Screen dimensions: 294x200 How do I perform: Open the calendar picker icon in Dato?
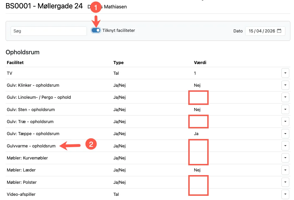coord(279,31)
